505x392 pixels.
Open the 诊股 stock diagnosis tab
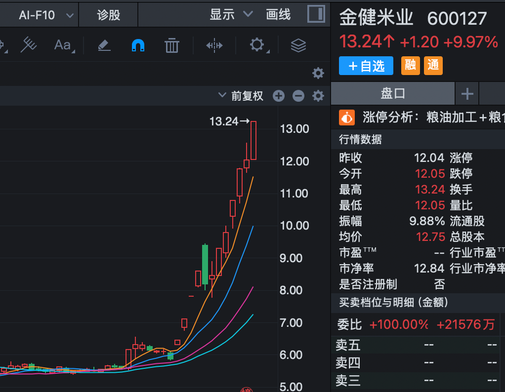pos(108,15)
